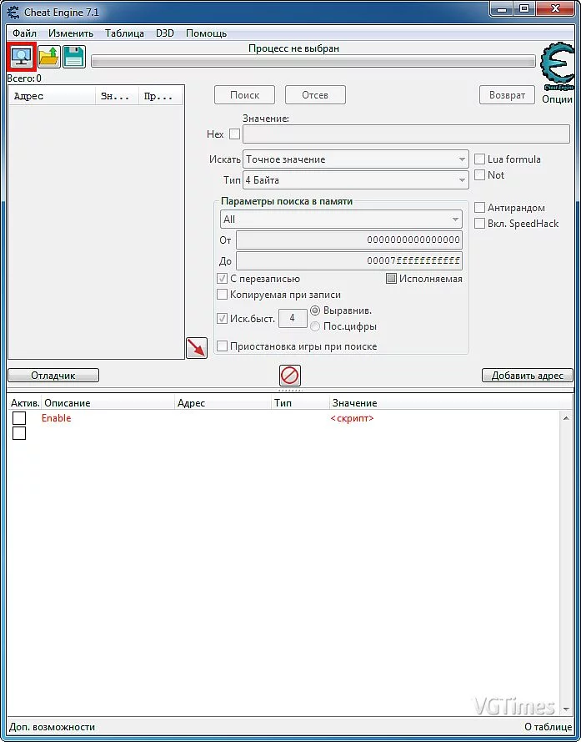Focus the Значение input field
This screenshot has width=581, height=742.
click(x=406, y=134)
